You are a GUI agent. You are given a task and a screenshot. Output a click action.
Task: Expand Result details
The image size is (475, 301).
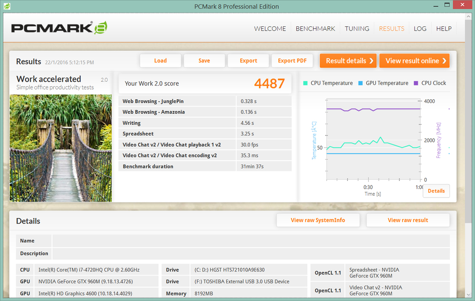(x=348, y=61)
